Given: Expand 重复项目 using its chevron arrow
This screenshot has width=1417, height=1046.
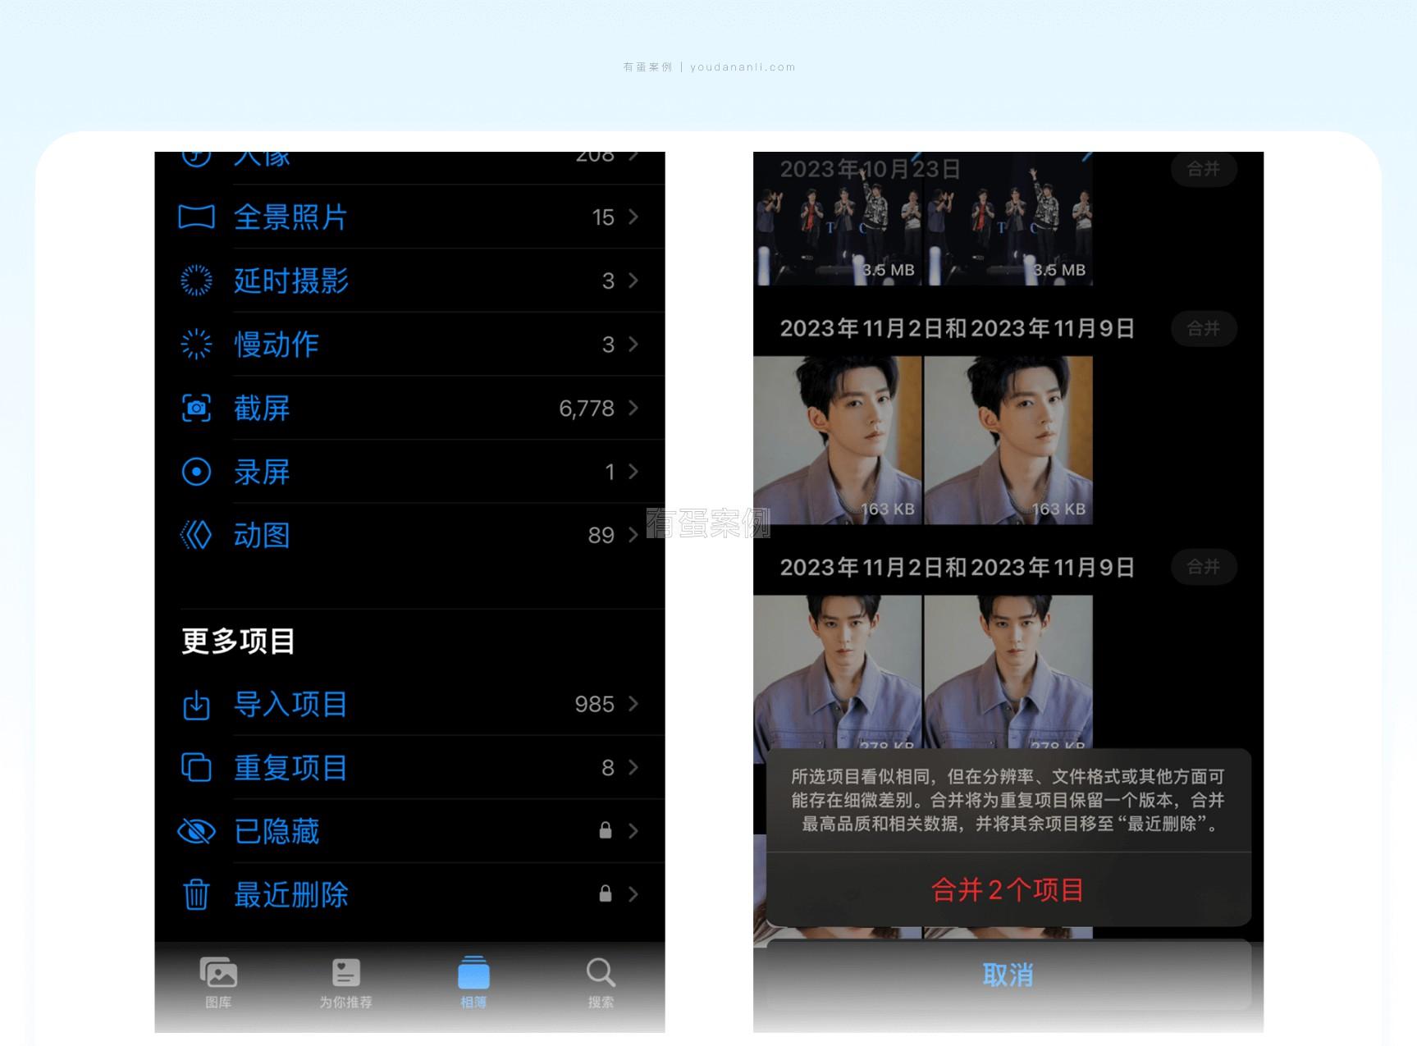Looking at the screenshot, I should [x=633, y=768].
